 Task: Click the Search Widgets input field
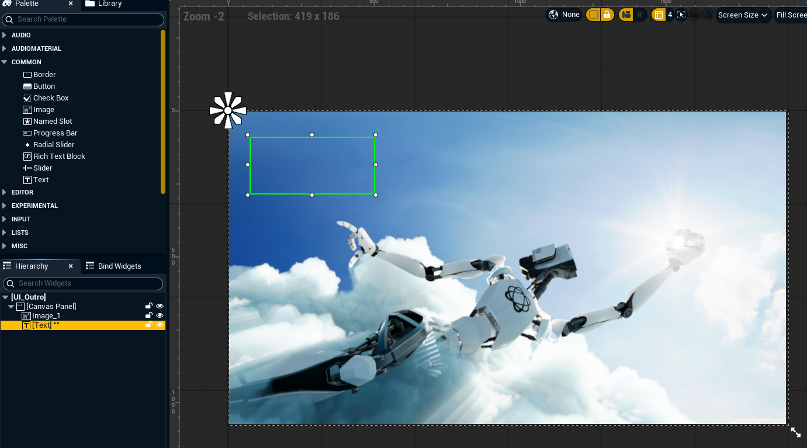point(83,283)
